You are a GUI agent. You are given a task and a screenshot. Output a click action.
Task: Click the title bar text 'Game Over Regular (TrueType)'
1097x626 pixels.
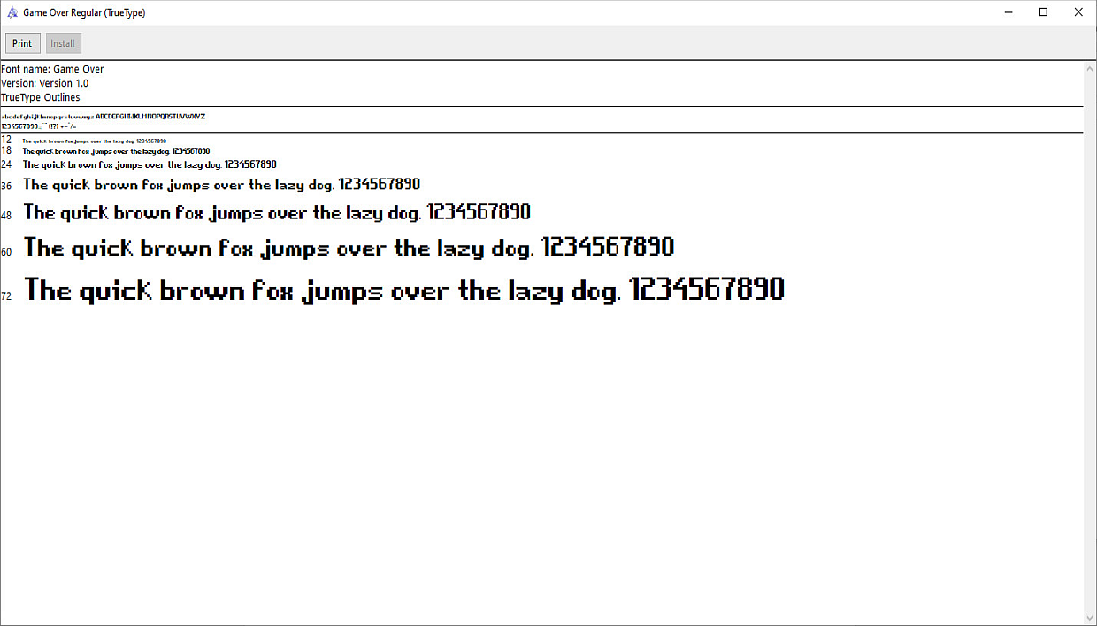84,12
